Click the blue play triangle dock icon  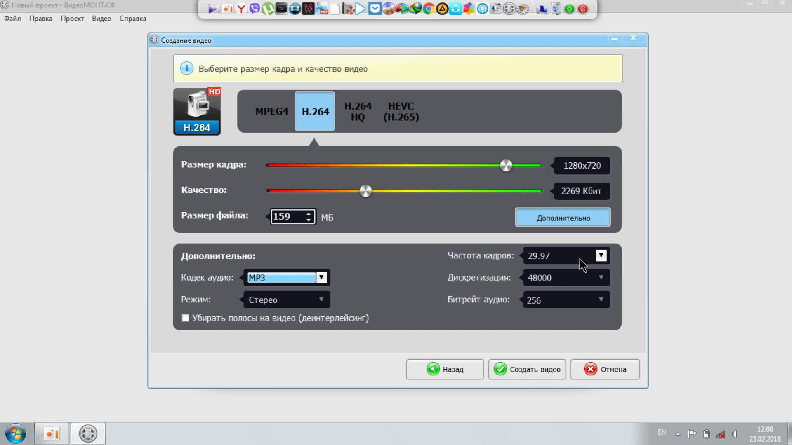(361, 9)
